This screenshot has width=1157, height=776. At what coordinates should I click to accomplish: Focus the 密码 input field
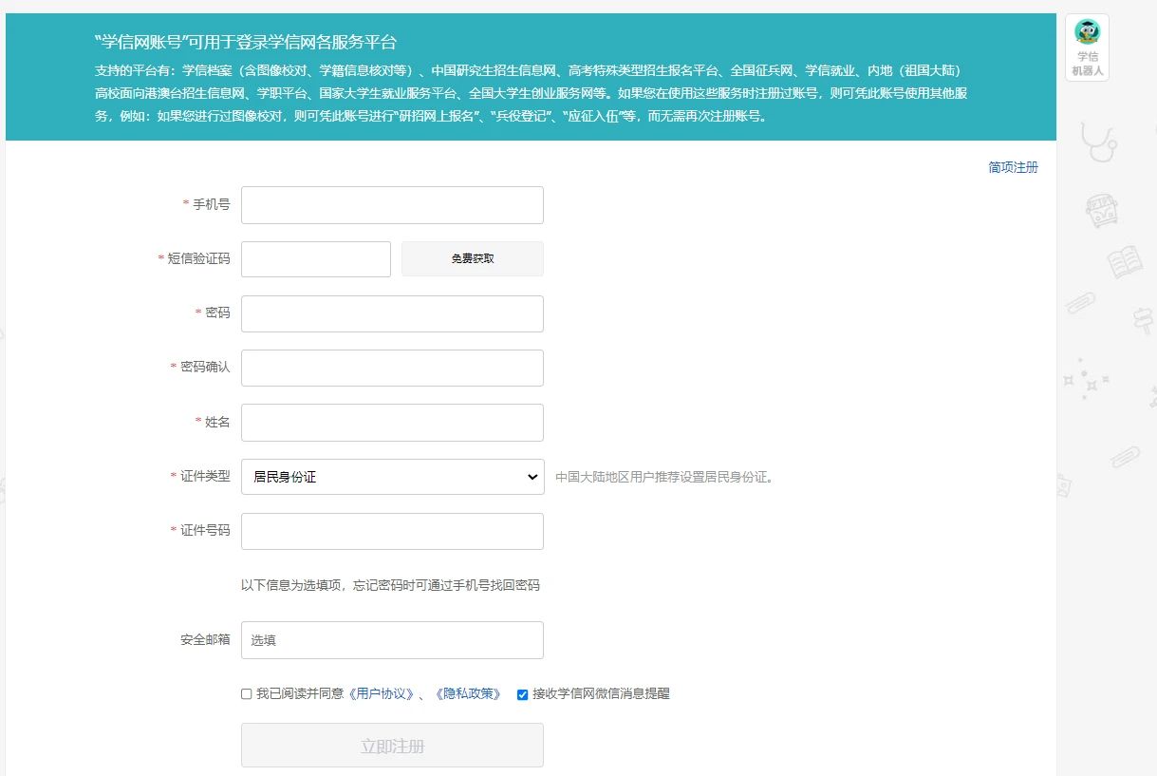[392, 313]
